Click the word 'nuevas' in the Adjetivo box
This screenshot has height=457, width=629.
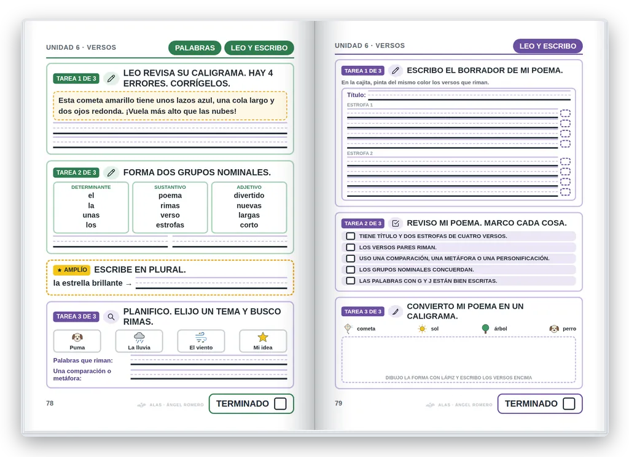click(249, 205)
